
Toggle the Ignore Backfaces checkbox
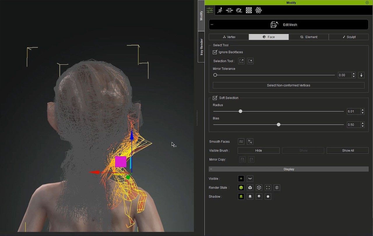pos(215,52)
